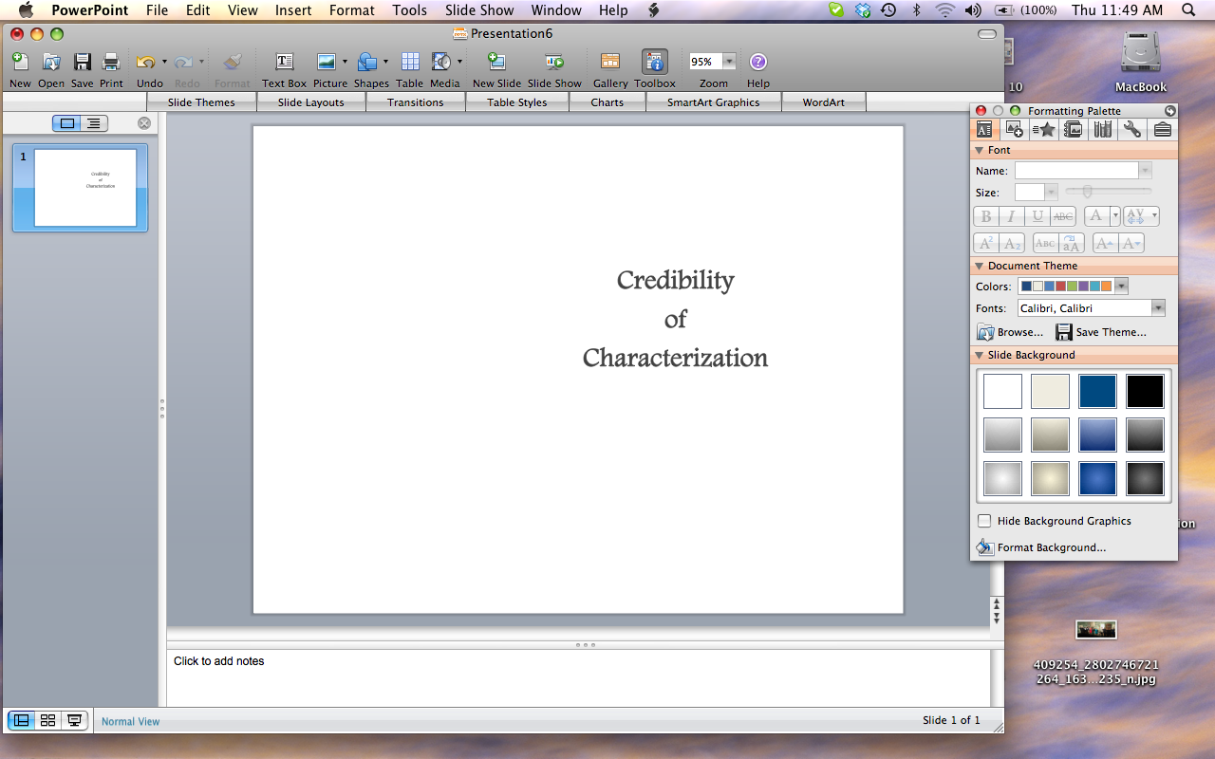Open the font Name dropdown
1215x759 pixels.
pos(1146,171)
